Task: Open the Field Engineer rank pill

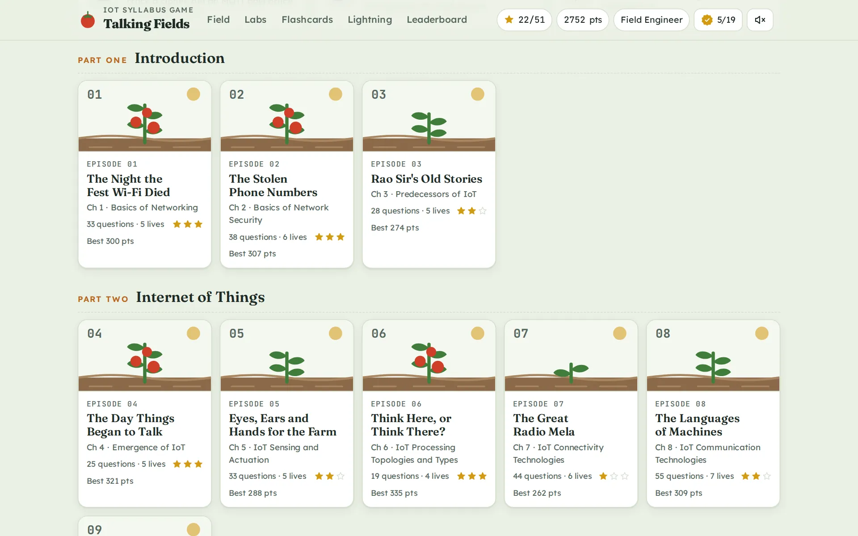Action: (651, 20)
